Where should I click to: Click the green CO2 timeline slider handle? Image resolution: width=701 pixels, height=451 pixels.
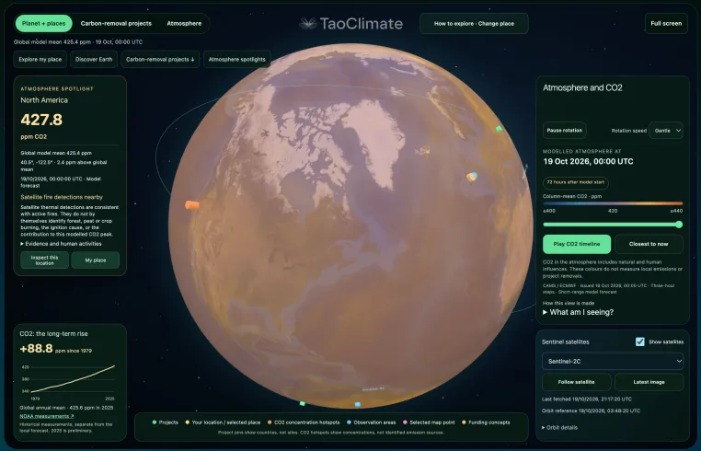click(679, 225)
